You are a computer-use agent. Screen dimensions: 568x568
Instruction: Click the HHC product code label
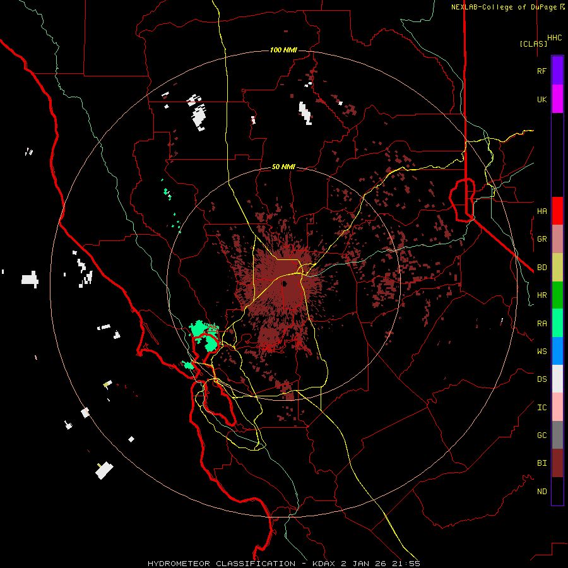[x=554, y=38]
